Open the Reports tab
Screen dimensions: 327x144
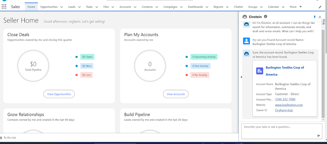[x=218, y=7]
